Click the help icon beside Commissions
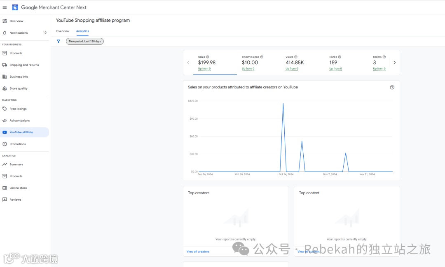Image resolution: width=445 pixels, height=267 pixels. tap(262, 57)
